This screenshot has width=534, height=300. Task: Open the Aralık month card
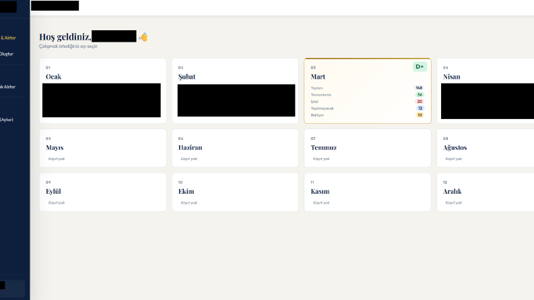pyautogui.click(x=486, y=192)
